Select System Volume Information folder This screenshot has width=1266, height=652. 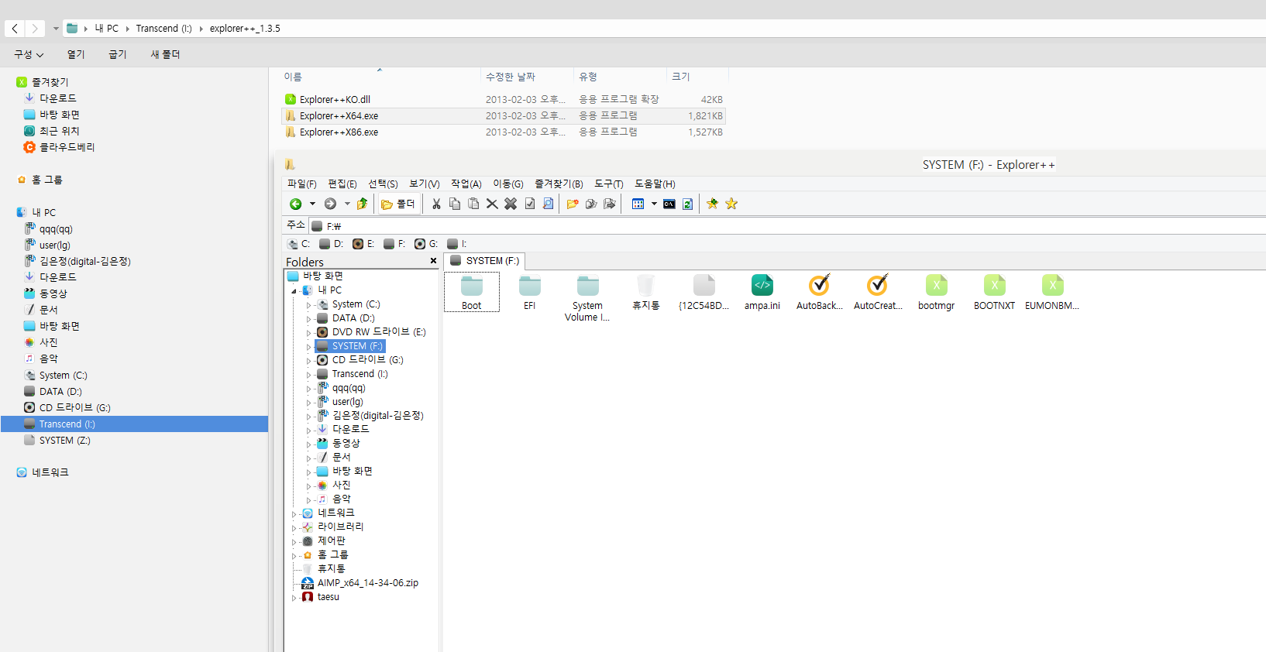click(x=587, y=298)
